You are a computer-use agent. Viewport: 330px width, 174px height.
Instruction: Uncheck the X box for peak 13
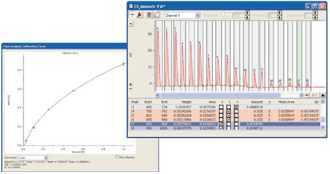236,107
